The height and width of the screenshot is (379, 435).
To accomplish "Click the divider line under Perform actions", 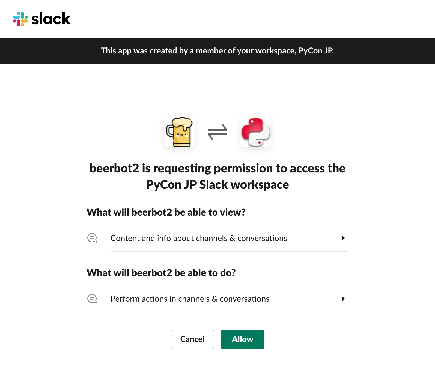I will (229, 312).
